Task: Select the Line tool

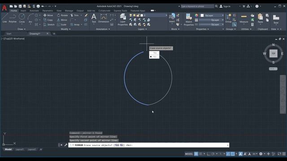Action: coord(4,18)
